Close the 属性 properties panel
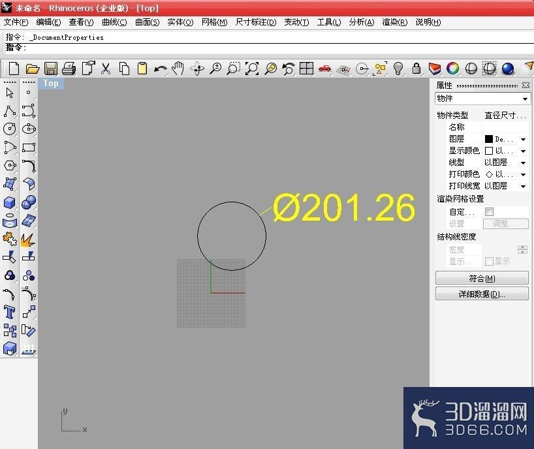The width and height of the screenshot is (534, 449). pyautogui.click(x=526, y=85)
